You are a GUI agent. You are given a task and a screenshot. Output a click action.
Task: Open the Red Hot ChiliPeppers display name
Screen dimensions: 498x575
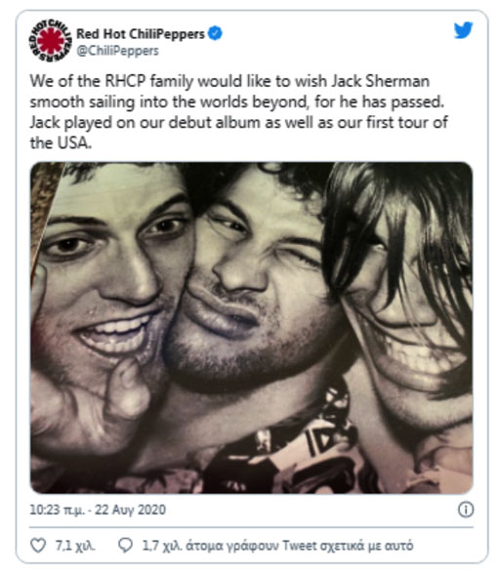click(140, 34)
